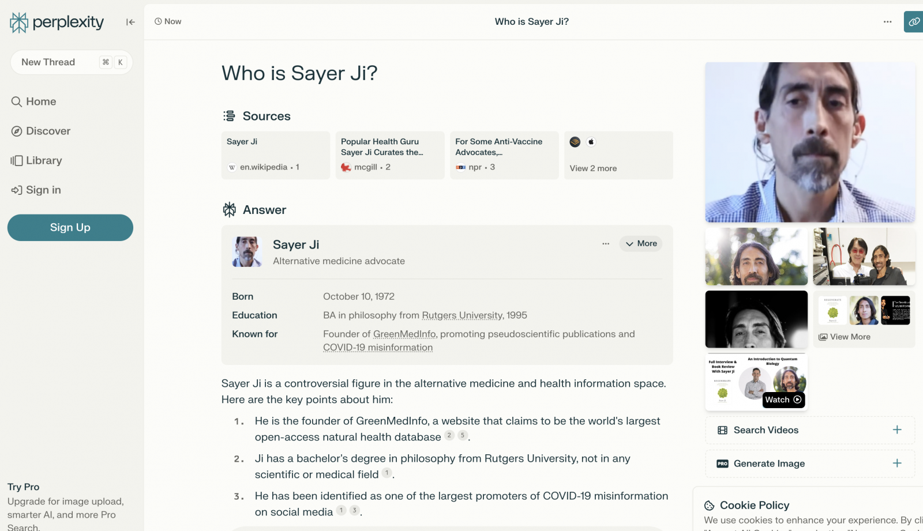Image resolution: width=923 pixels, height=531 pixels.
Task: Click the Answer section icon
Action: (230, 210)
